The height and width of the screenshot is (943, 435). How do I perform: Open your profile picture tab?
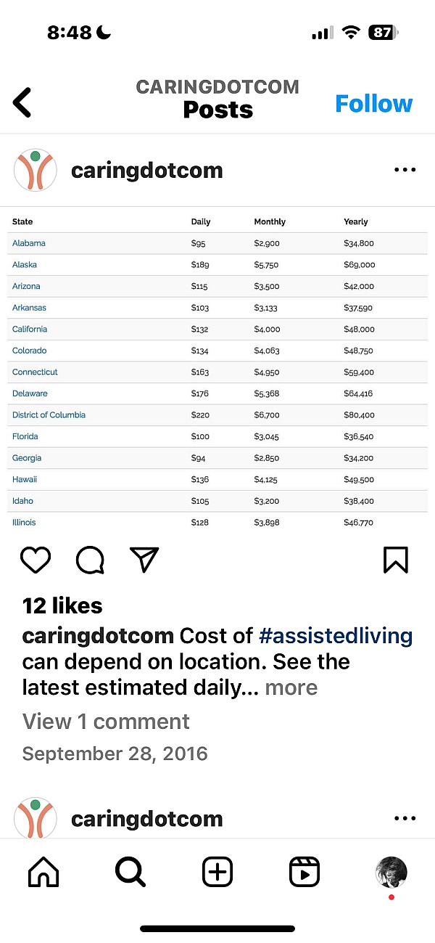click(x=391, y=872)
